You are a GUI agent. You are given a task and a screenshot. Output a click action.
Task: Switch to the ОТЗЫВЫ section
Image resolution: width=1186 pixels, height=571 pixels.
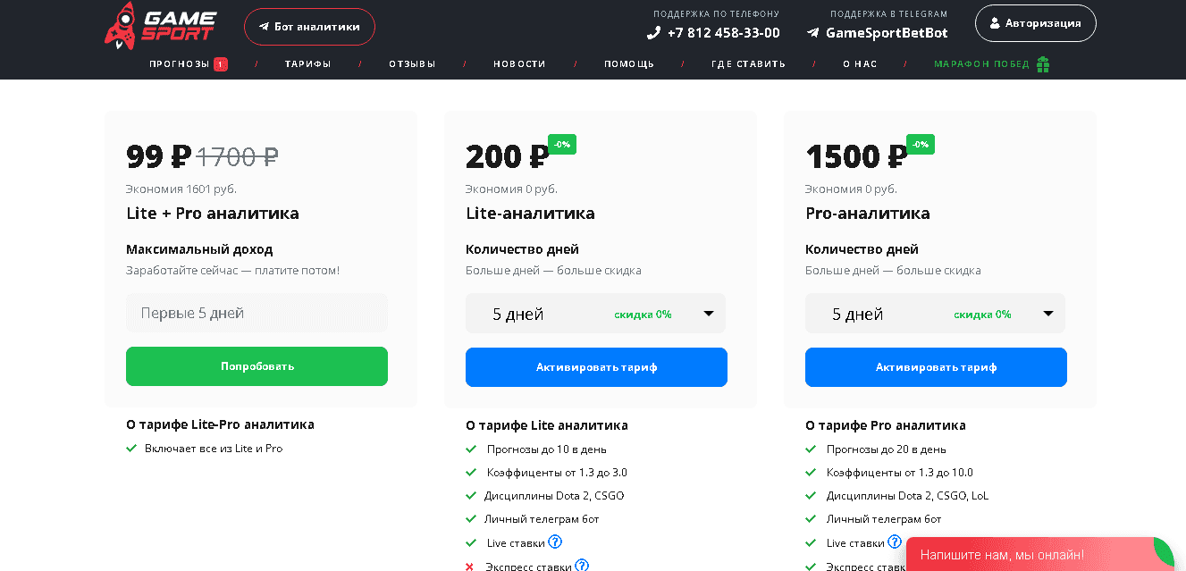(x=412, y=63)
